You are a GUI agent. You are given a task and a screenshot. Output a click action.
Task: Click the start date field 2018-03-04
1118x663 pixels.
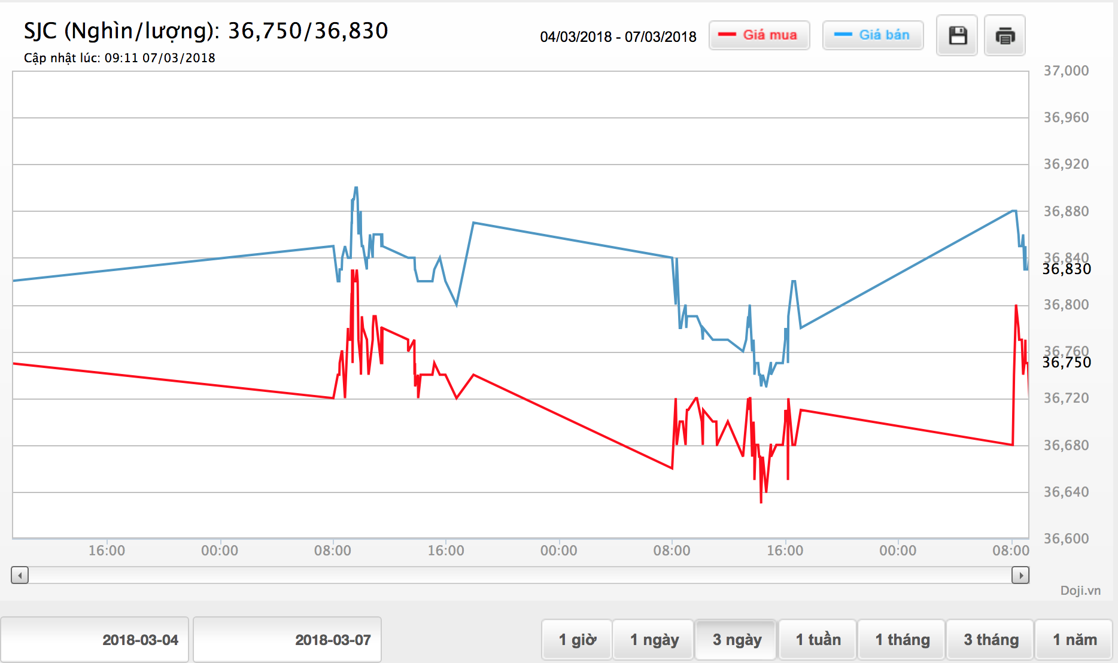coord(95,640)
